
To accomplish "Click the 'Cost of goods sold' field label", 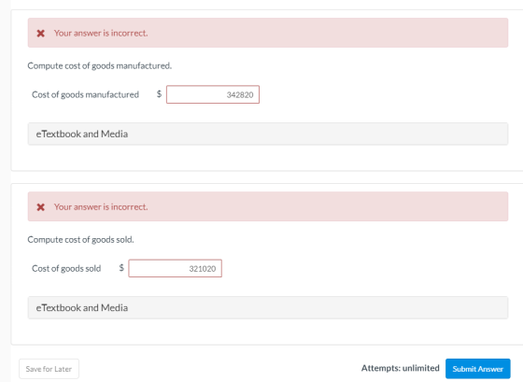I will [x=66, y=268].
